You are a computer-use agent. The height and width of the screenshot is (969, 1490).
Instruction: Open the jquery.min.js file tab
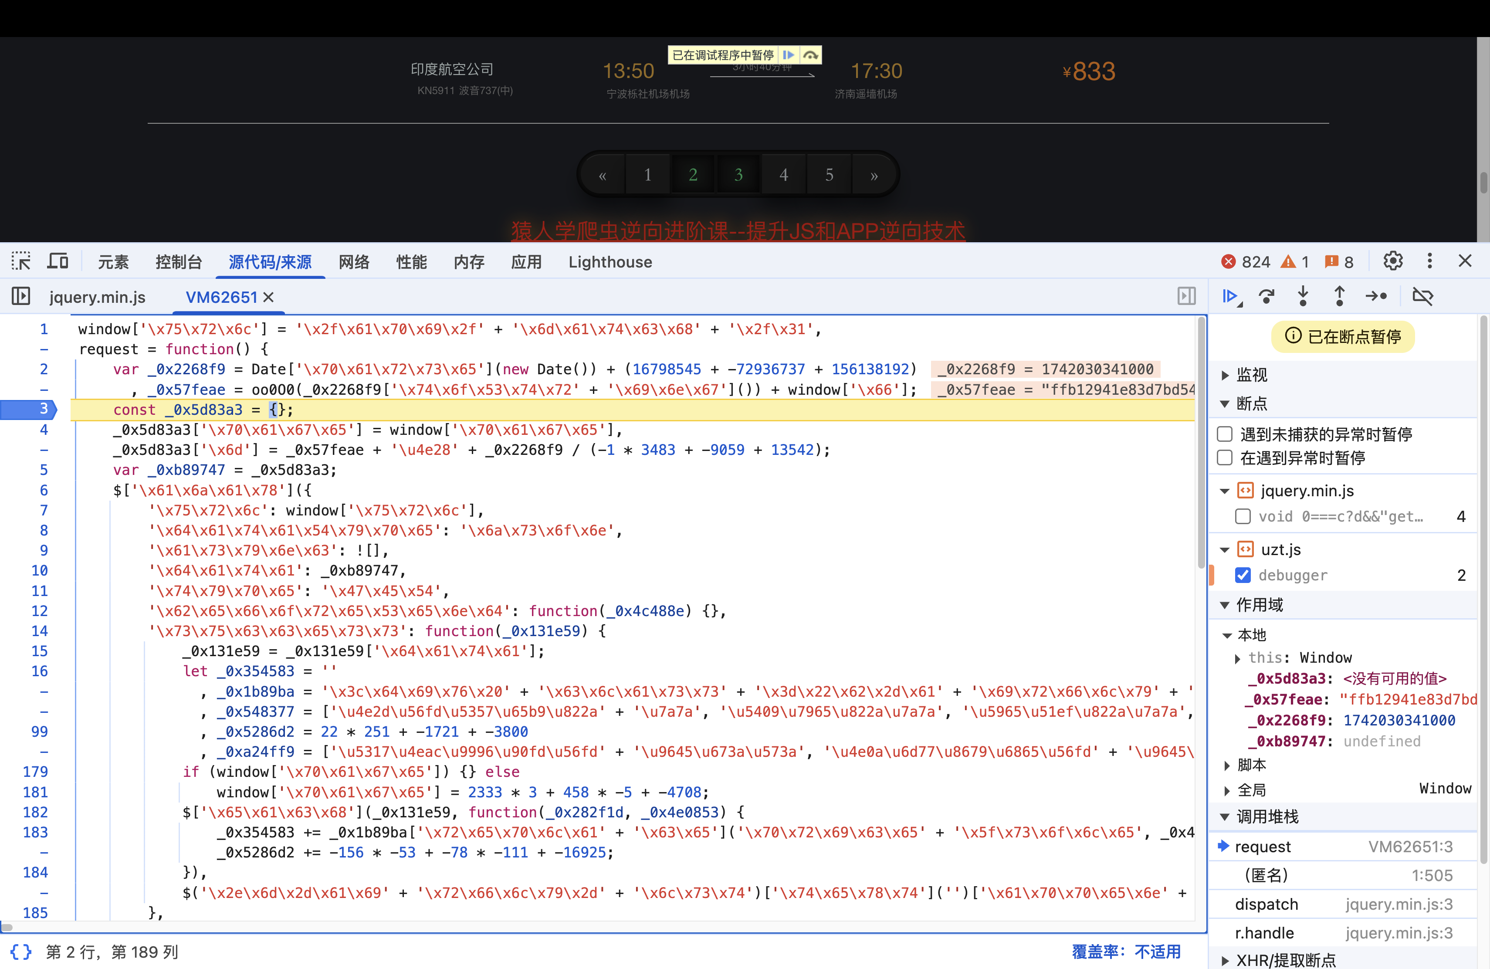(x=97, y=297)
